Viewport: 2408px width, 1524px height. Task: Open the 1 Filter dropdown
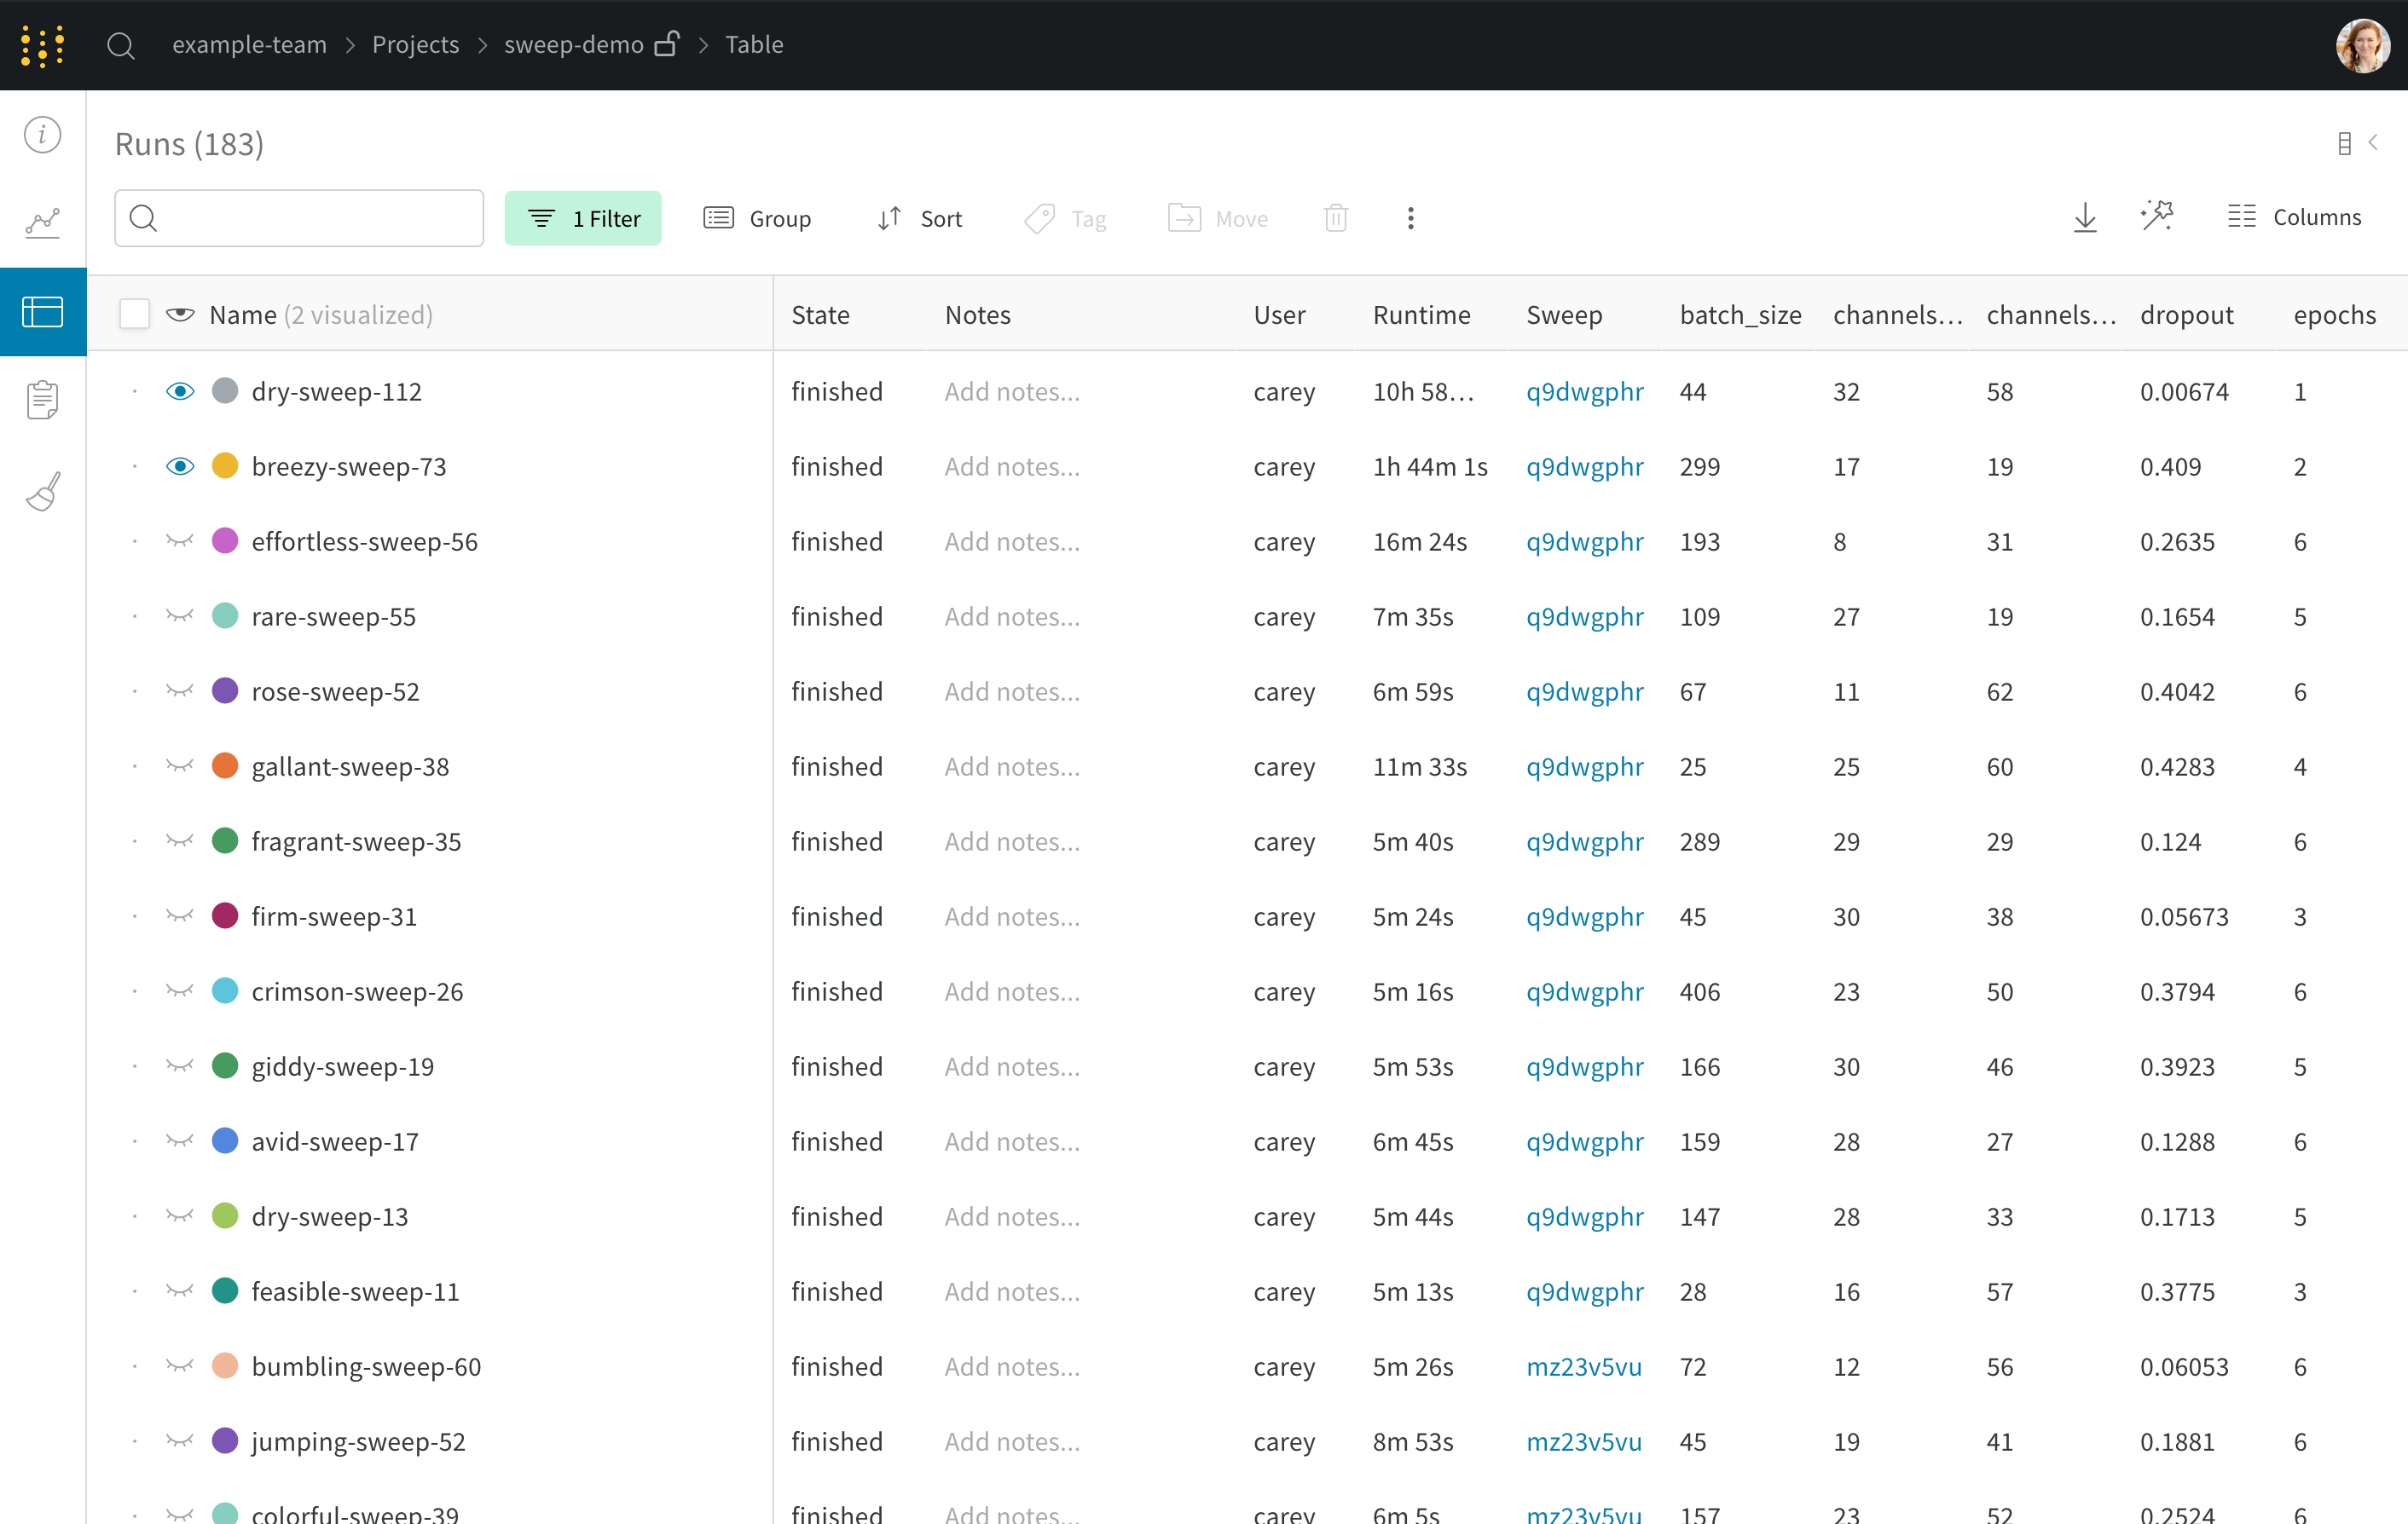click(583, 218)
